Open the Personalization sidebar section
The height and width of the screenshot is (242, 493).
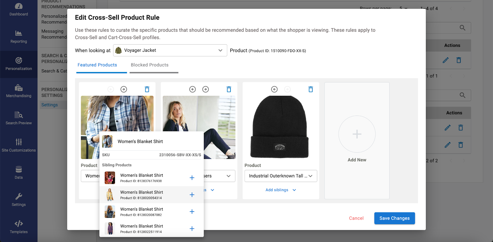pos(18,64)
